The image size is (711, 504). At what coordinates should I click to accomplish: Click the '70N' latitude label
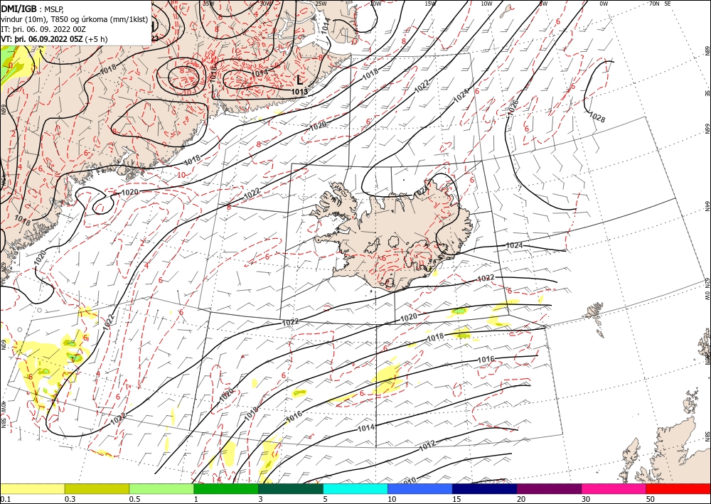[x=654, y=4]
